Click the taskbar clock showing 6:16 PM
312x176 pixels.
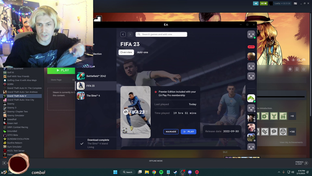tap(301, 172)
